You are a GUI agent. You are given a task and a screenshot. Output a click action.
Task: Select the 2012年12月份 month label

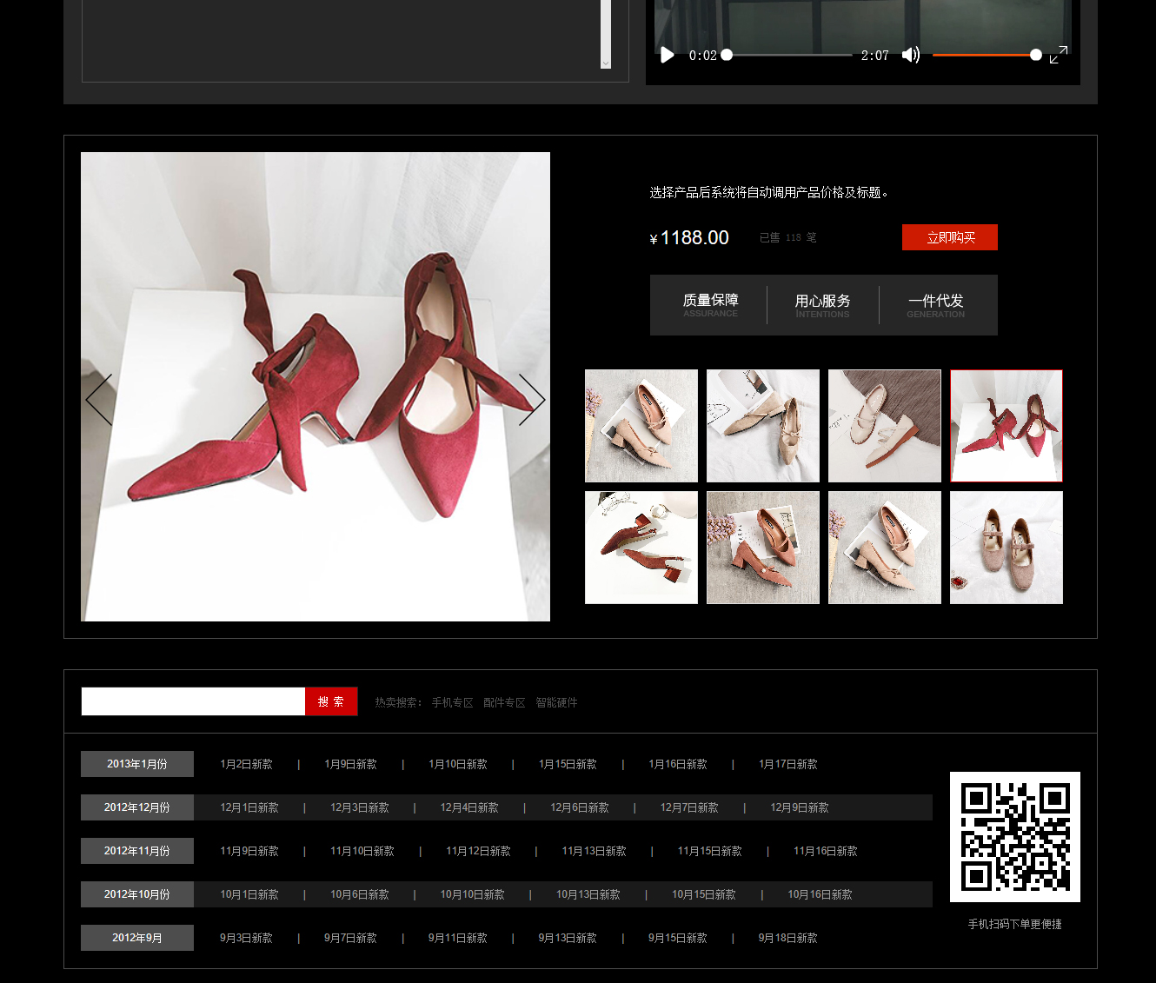137,807
